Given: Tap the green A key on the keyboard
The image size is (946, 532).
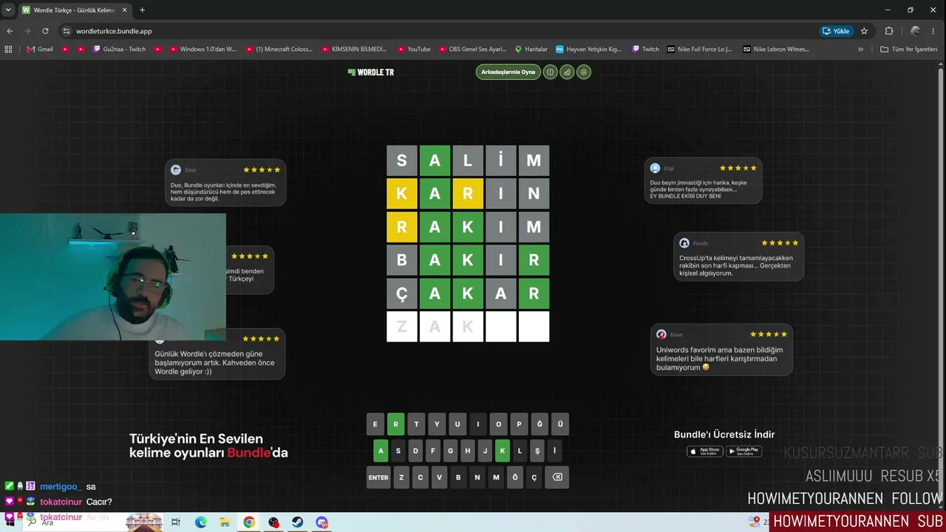Looking at the screenshot, I should coord(381,451).
